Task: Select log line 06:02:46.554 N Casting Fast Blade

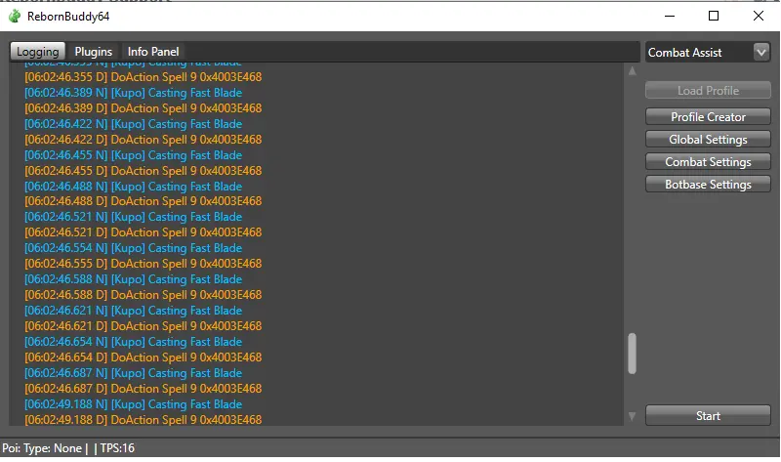Action: coord(133,248)
